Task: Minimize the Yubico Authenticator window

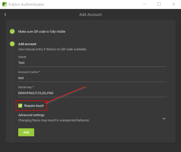Action: 145,4
